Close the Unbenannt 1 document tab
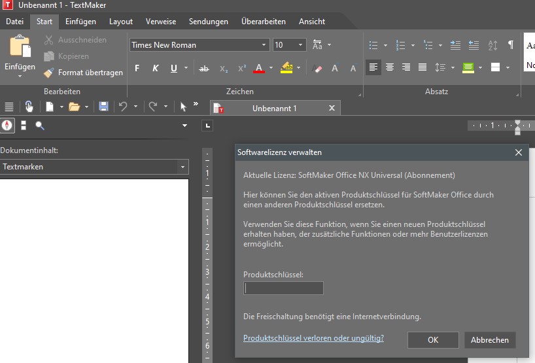 pyautogui.click(x=332, y=108)
